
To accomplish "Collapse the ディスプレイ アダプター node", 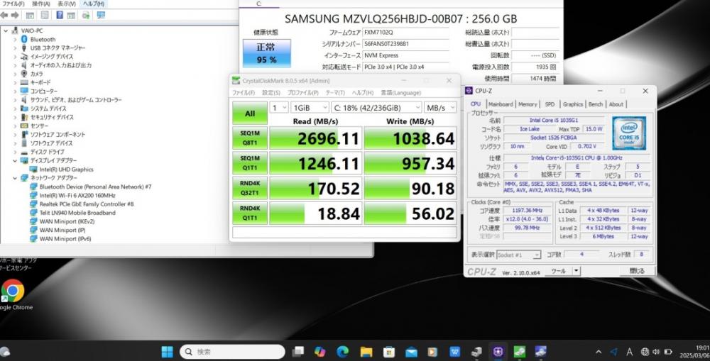I will 14,160.
